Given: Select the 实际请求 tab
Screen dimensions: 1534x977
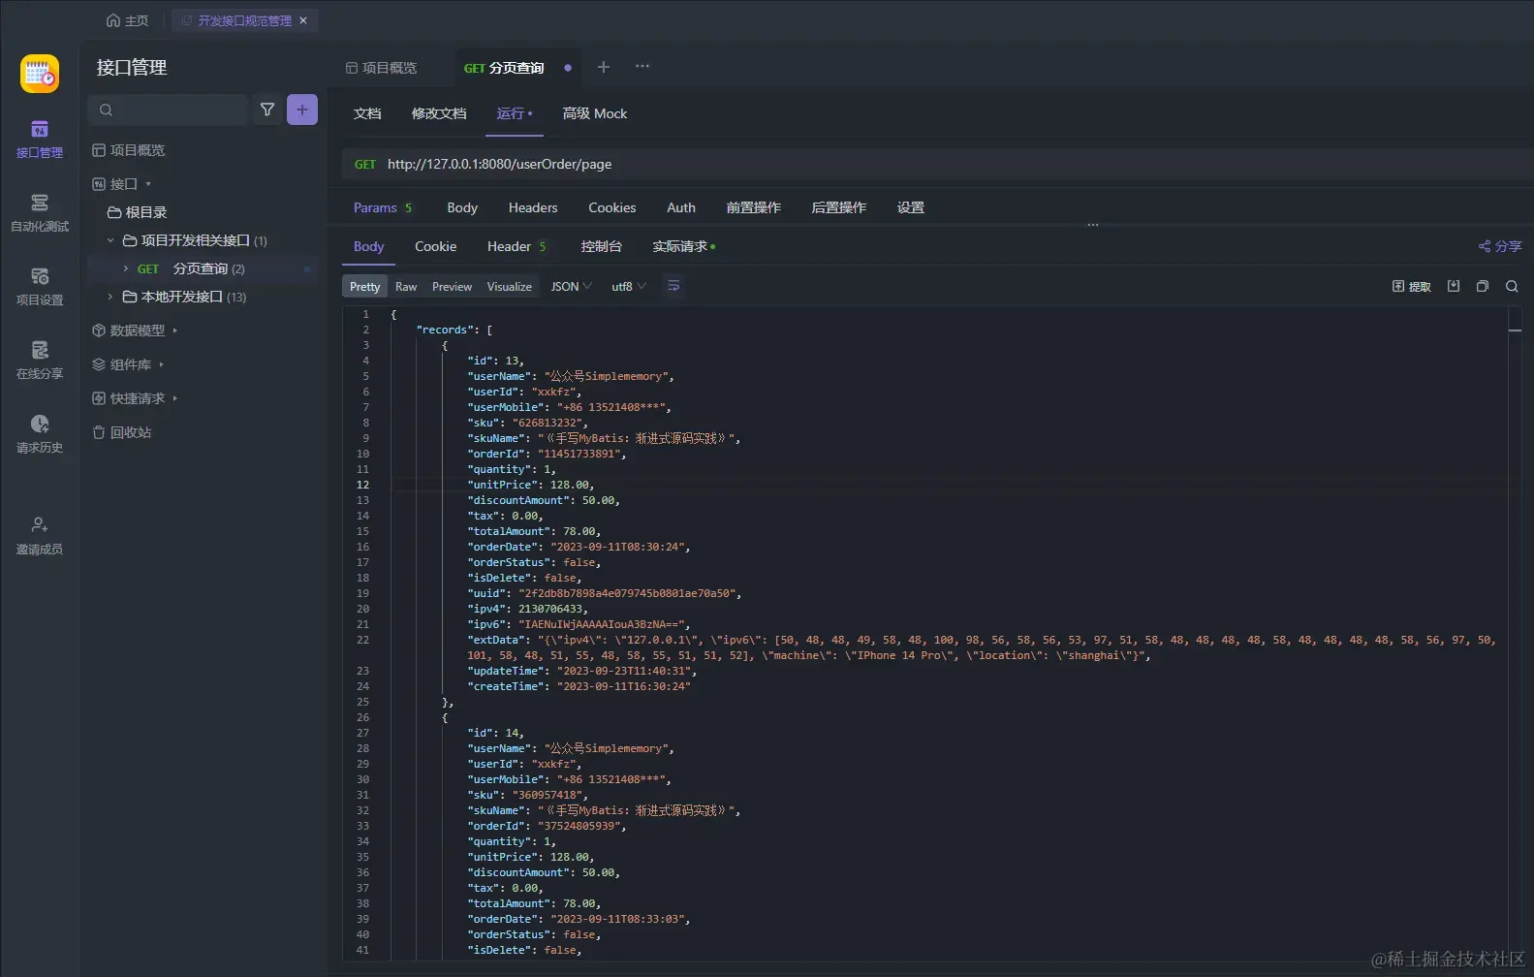Looking at the screenshot, I should tap(684, 246).
